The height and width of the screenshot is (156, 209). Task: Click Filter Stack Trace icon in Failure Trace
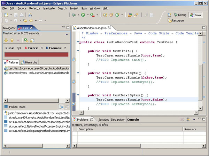61,107
